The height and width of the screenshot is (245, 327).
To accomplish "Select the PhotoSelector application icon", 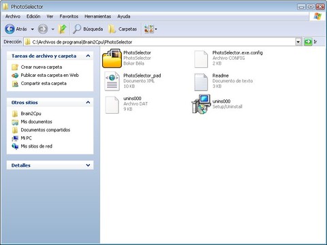I will (112, 59).
